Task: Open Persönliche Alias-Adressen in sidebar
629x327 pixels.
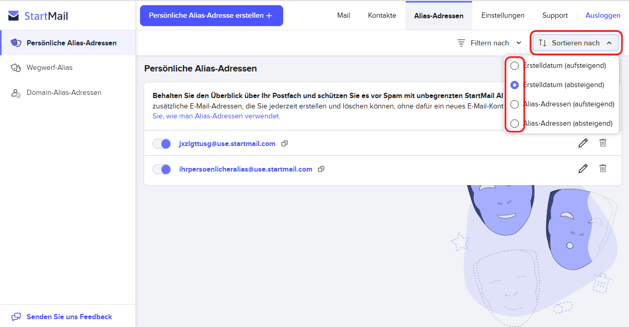Action: pyautogui.click(x=68, y=43)
